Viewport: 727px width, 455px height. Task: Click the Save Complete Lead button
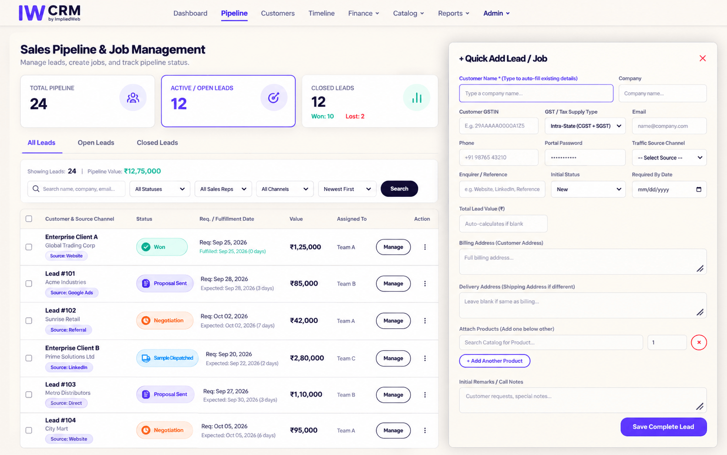coord(663,427)
